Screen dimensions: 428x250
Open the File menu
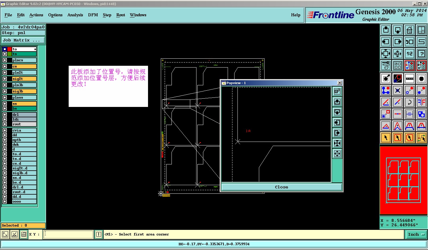pyautogui.click(x=8, y=15)
